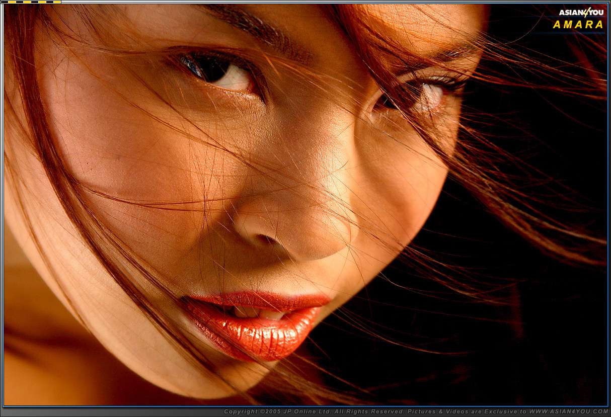
Task: Click the second black segment of striped bar
Action: pos(19,2)
